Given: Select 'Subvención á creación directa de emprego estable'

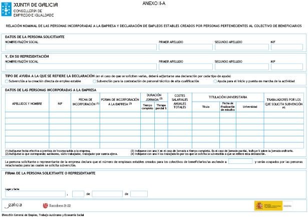Looking at the screenshot, I should point(7,81).
